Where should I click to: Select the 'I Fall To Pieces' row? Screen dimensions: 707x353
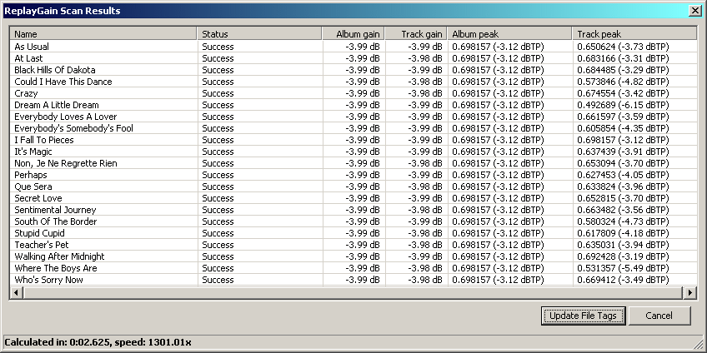[353, 140]
